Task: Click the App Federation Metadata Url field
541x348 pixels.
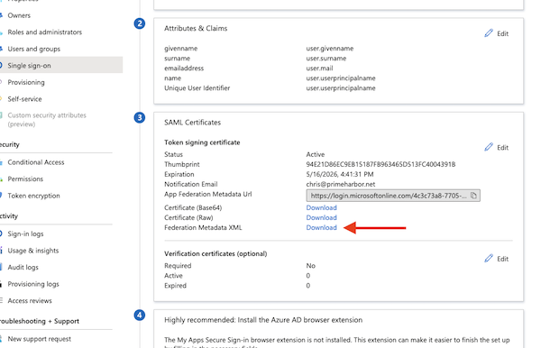Action: [393, 196]
